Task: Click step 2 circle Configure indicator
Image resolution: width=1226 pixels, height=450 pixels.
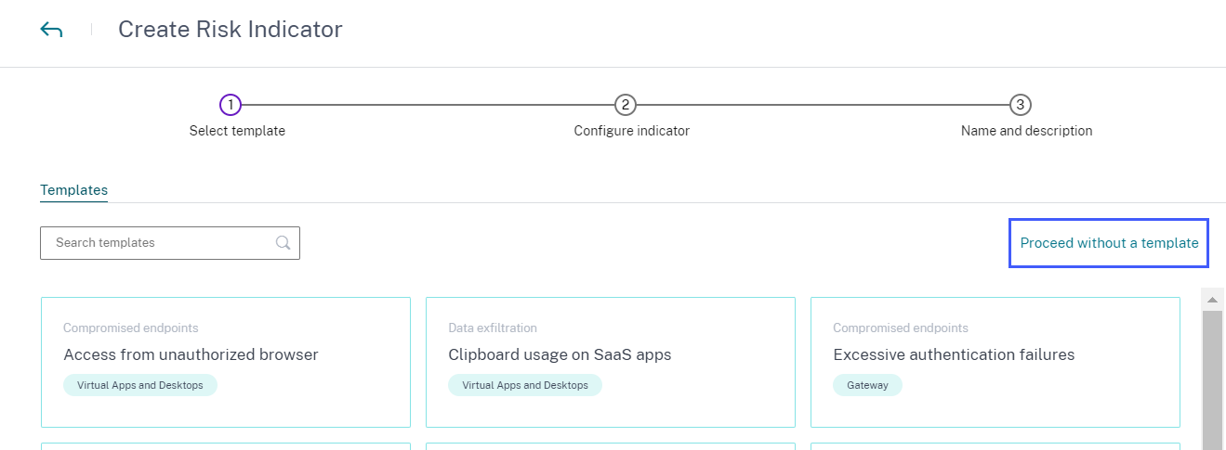Action: (626, 105)
